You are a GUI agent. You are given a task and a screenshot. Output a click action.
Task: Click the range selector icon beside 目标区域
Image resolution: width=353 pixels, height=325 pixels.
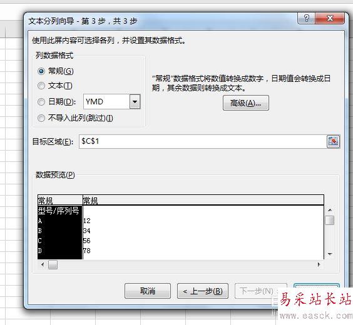[333, 141]
